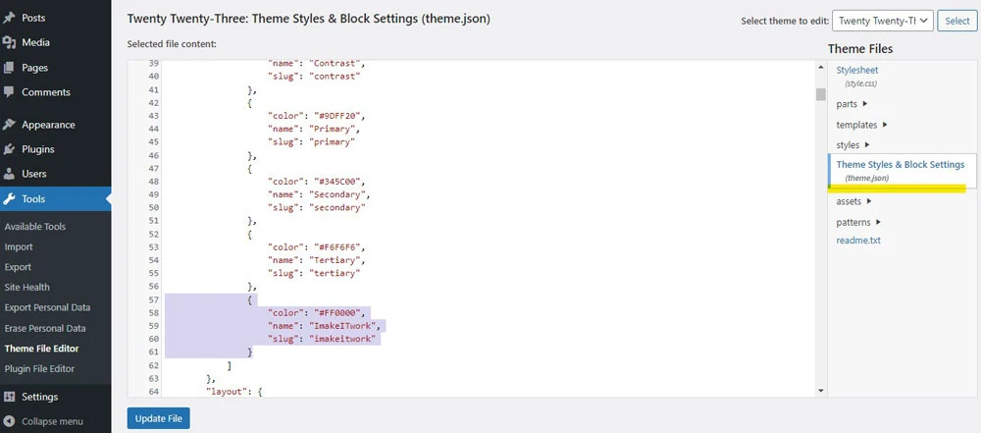Click the Comments speech bubble icon

(9, 92)
